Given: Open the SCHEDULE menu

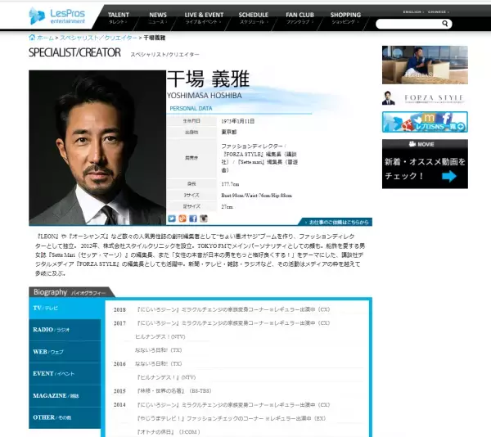Looking at the screenshot, I should pos(254,18).
